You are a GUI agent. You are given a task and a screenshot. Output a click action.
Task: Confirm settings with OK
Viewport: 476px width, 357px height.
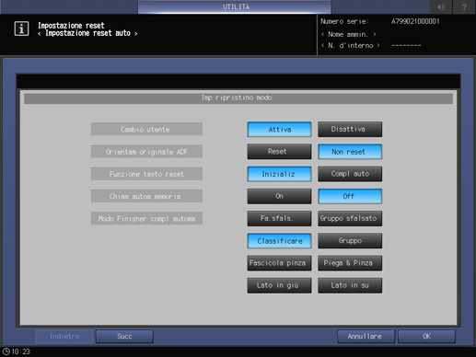coord(426,337)
